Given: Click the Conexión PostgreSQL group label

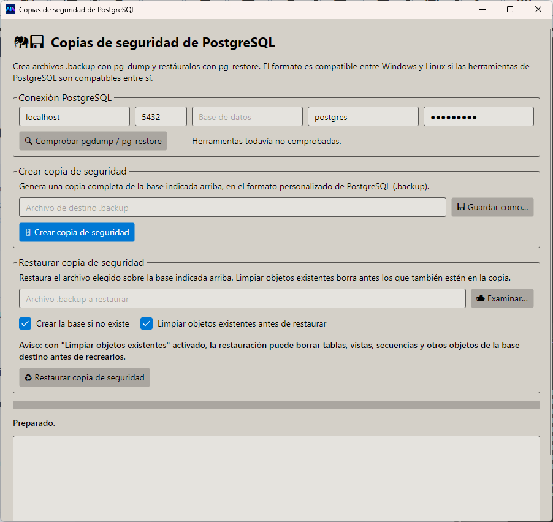Looking at the screenshot, I should pyautogui.click(x=65, y=97).
